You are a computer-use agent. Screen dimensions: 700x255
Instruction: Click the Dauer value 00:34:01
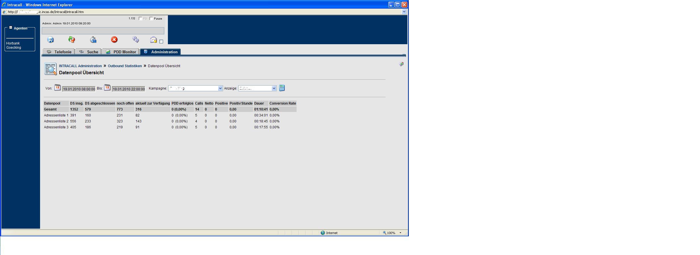261,115
